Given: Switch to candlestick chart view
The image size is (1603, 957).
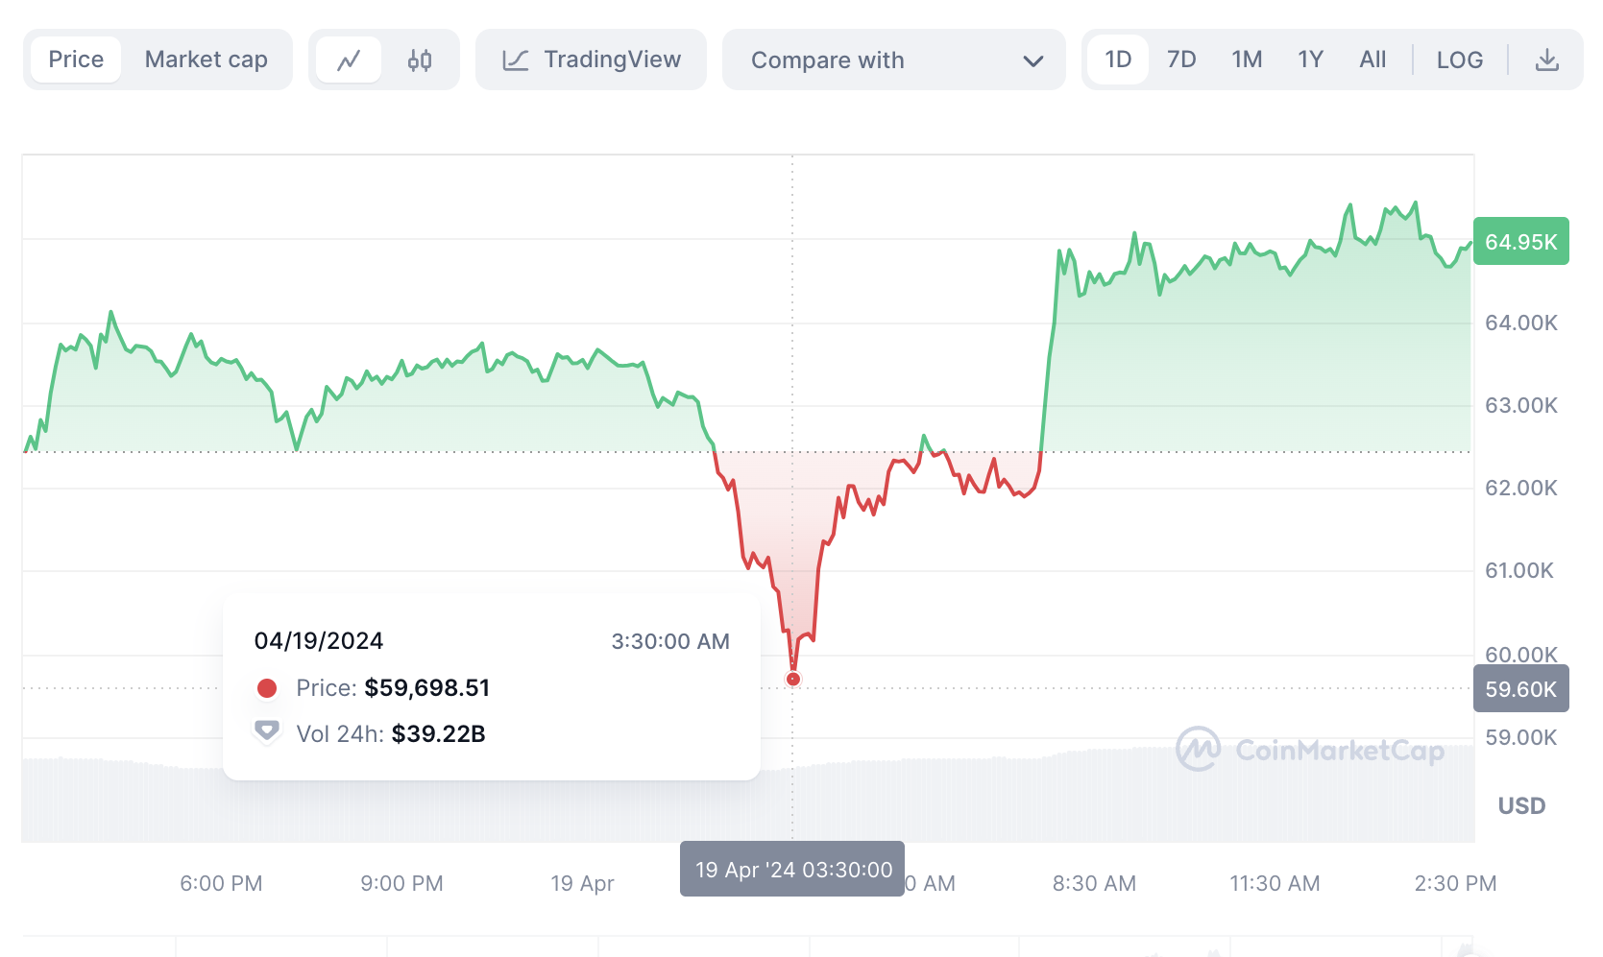Looking at the screenshot, I should click(420, 59).
